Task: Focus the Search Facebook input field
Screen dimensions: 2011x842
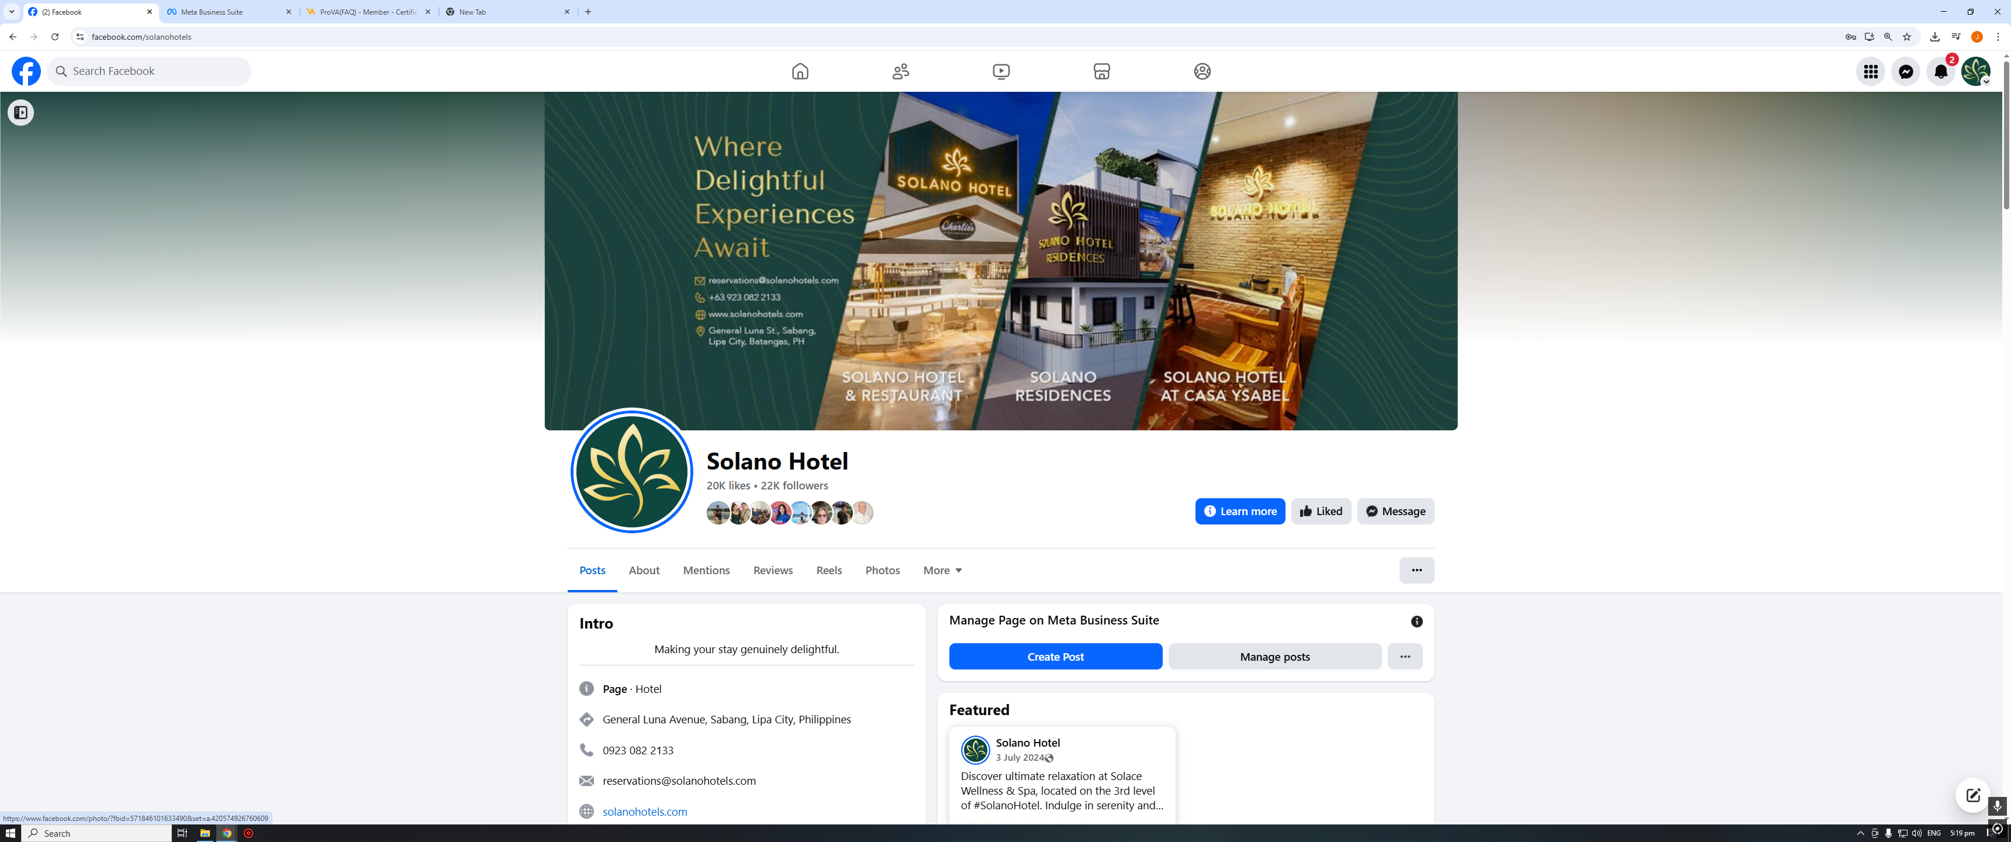Action: point(150,71)
